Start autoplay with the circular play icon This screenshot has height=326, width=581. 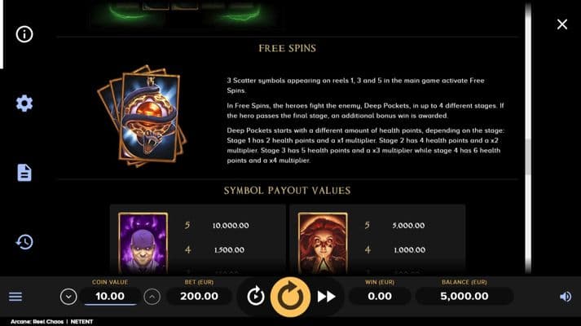[256, 297]
